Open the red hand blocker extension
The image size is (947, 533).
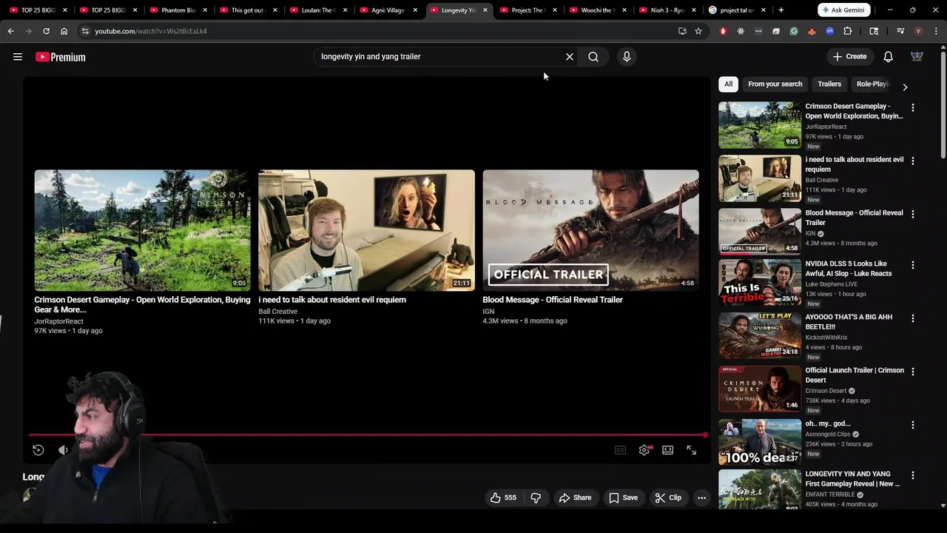(724, 31)
